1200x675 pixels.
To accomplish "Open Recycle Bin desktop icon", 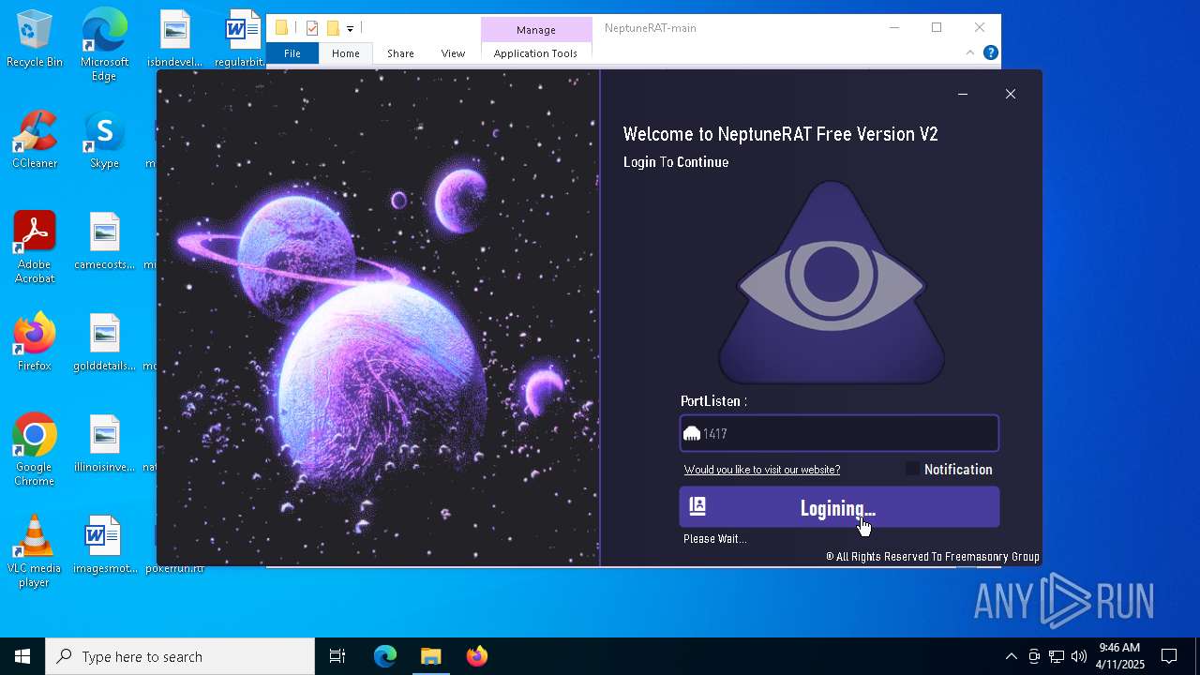I will (x=35, y=39).
